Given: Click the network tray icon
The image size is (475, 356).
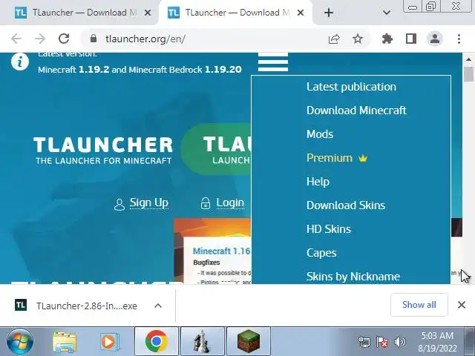Looking at the screenshot, I should click(364, 342).
